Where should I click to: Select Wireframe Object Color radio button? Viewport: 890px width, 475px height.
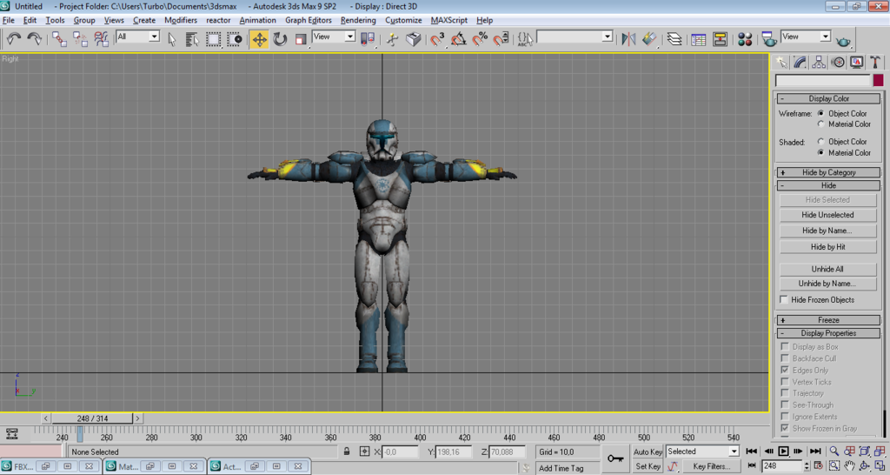coord(820,113)
